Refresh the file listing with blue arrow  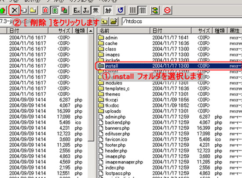pyautogui.click(x=120, y=10)
